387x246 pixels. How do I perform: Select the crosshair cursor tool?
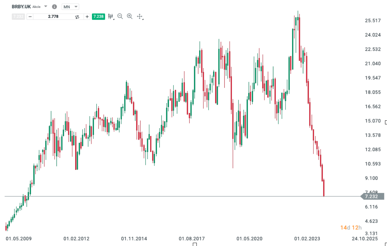click(139, 16)
